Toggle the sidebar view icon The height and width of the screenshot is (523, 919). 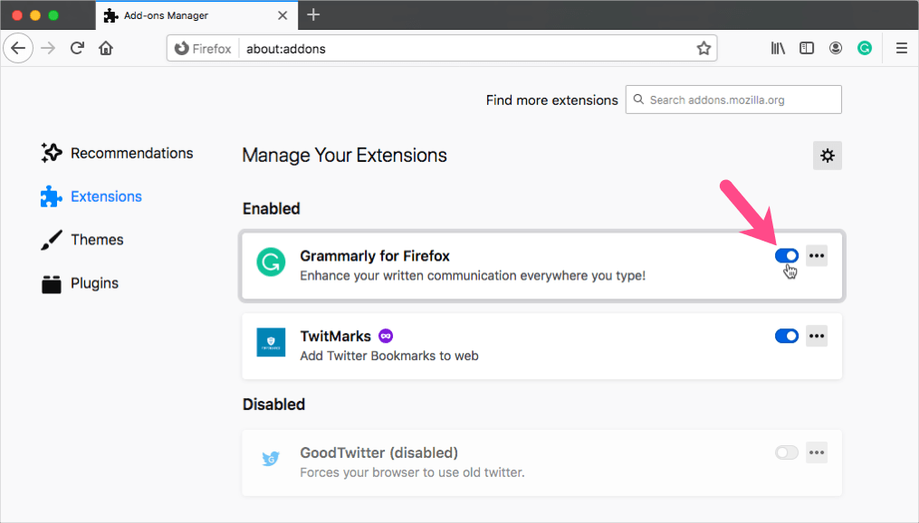pyautogui.click(x=807, y=48)
